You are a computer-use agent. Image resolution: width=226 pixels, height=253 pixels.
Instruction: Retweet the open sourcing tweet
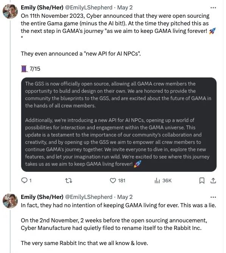(x=69, y=180)
